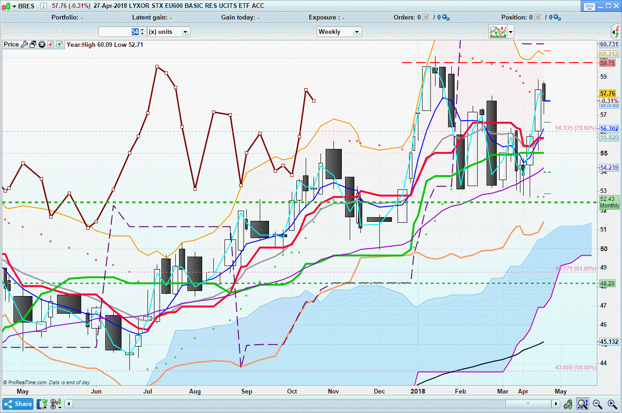Click the buy/sell trading panel arrows icon
The image size is (622, 413).
616,32
